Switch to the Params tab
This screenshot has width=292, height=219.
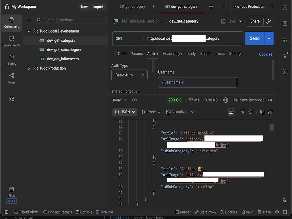137,54
